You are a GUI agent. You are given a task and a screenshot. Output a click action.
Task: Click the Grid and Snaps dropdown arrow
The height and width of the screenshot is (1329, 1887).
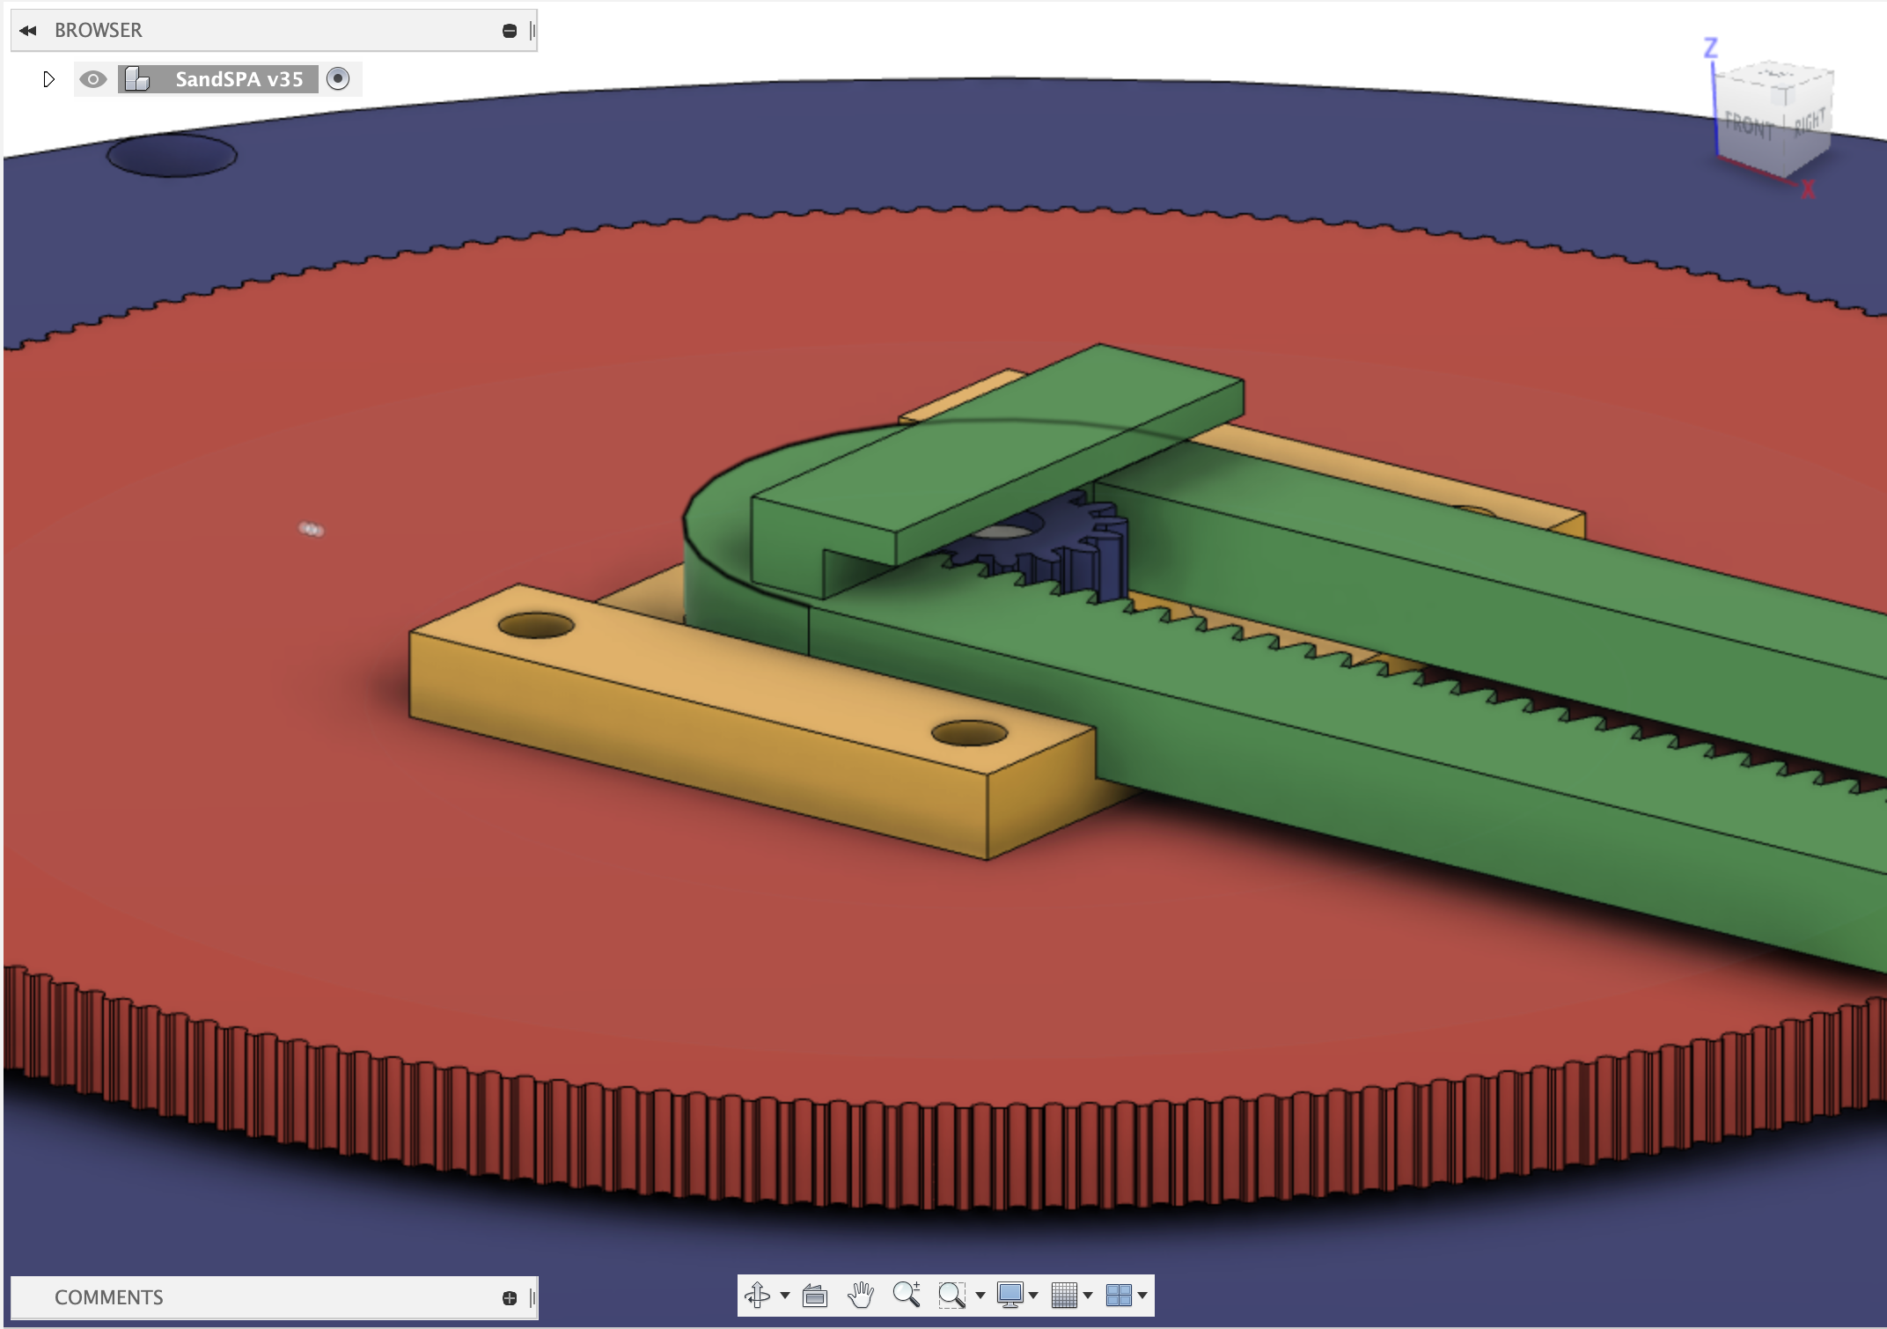[1089, 1294]
